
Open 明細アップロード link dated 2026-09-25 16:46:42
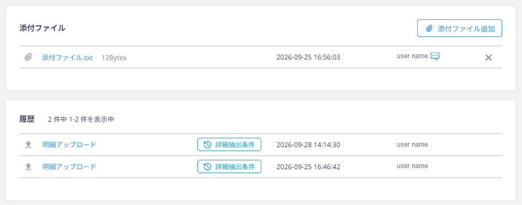pos(69,167)
